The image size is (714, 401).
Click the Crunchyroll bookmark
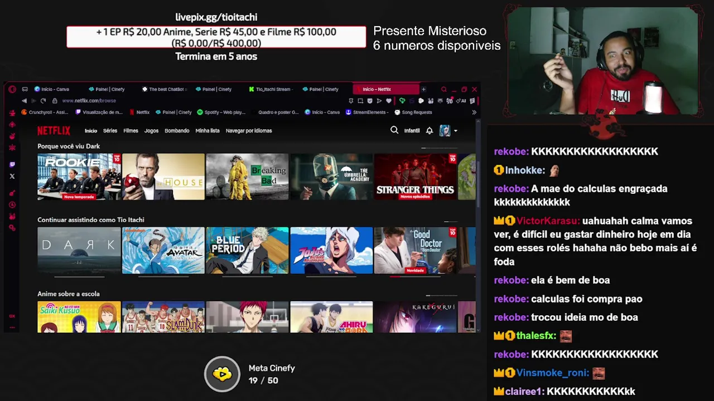point(45,112)
